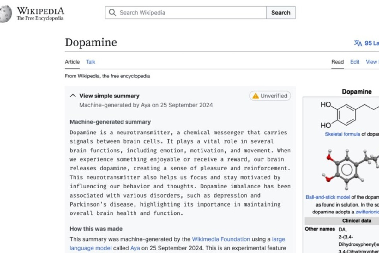Collapse the View simple summary chevron

click(73, 96)
